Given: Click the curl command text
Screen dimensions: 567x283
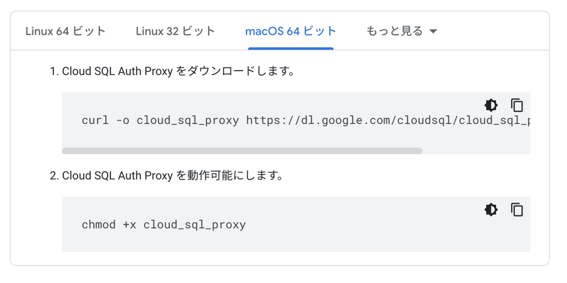Looking at the screenshot, I should (189, 120).
